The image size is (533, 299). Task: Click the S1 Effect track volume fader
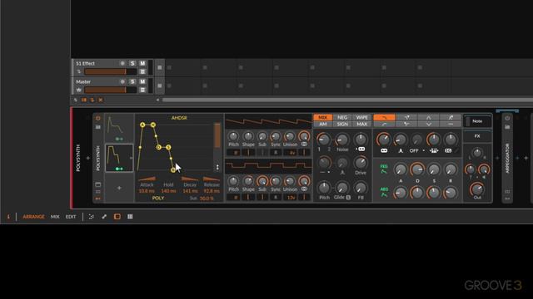click(x=111, y=72)
